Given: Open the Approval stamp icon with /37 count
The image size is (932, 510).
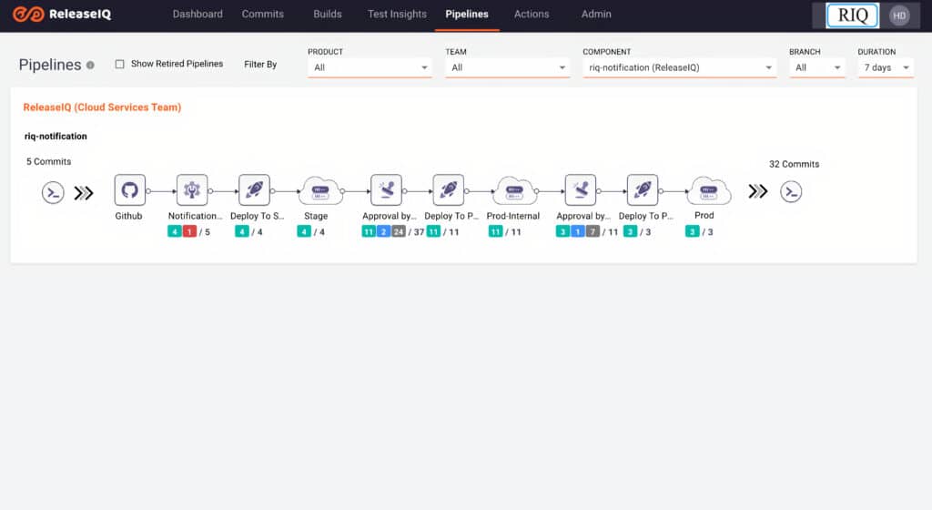Looking at the screenshot, I should click(386, 190).
